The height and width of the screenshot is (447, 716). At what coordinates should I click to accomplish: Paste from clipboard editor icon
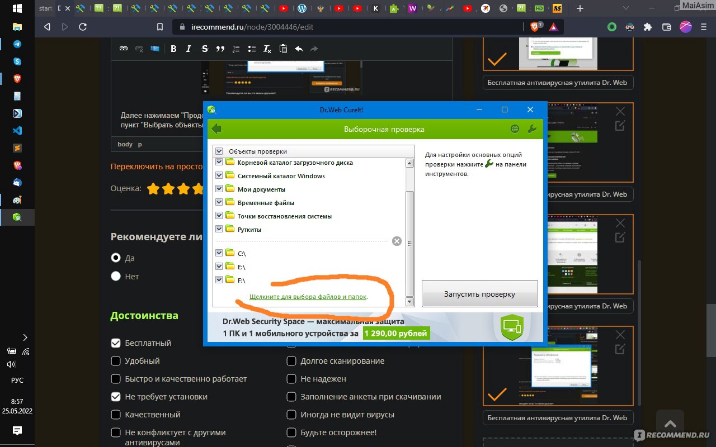tap(283, 49)
